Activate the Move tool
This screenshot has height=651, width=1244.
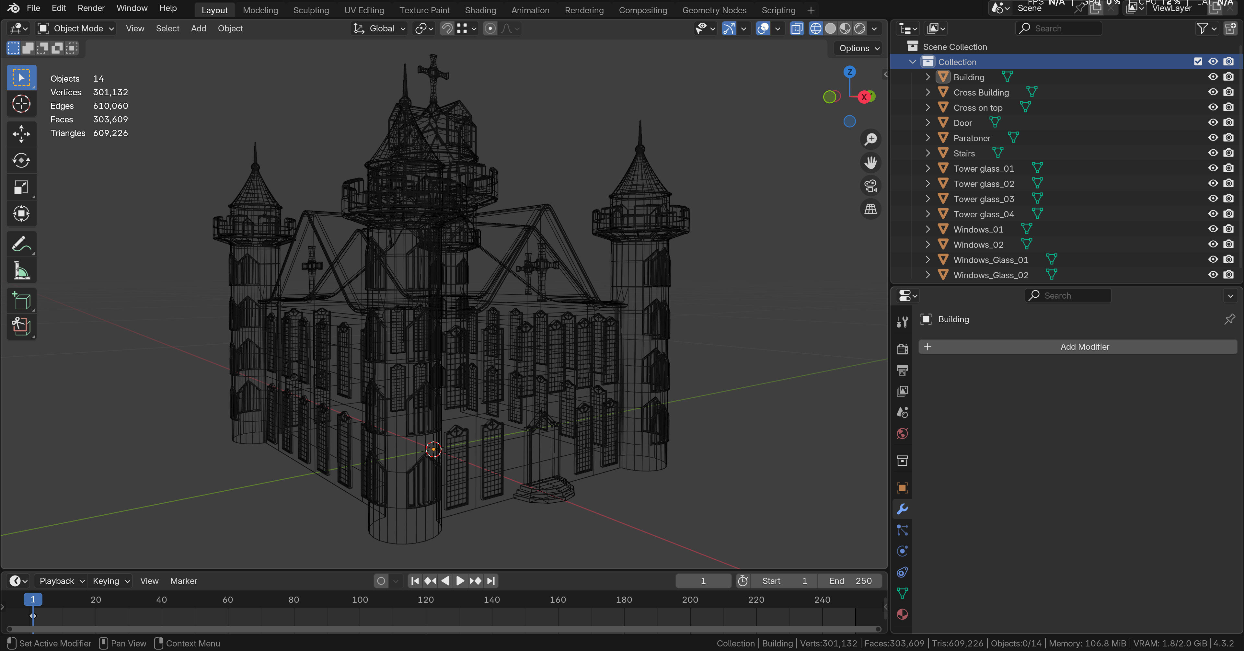(x=21, y=134)
